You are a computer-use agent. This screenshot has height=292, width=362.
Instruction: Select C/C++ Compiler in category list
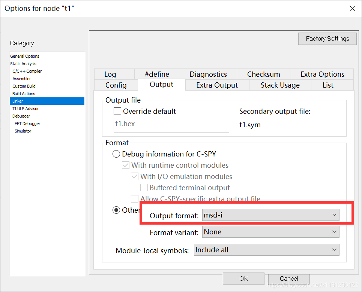pos(27,71)
